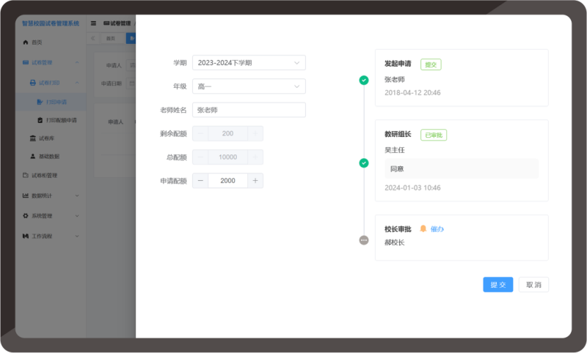
Task: Click the plus button of 剩余配额
Action: coord(255,133)
